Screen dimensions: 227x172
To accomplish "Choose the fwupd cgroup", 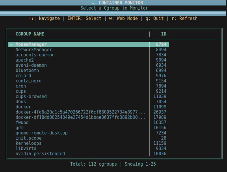I will coord(22,123).
